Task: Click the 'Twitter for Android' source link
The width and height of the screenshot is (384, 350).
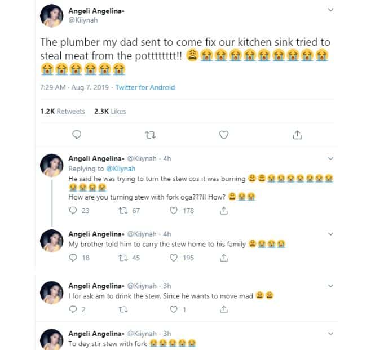Action: coord(145,87)
